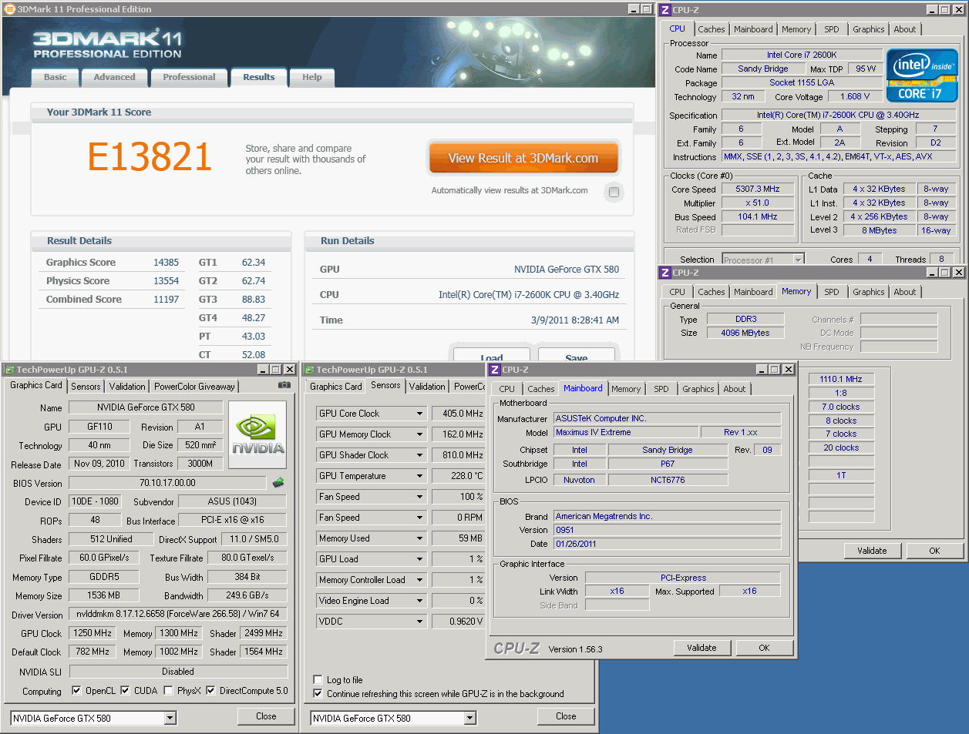
Task: Open GPU selector dropdown in Graphics Card window
Action: point(170,718)
